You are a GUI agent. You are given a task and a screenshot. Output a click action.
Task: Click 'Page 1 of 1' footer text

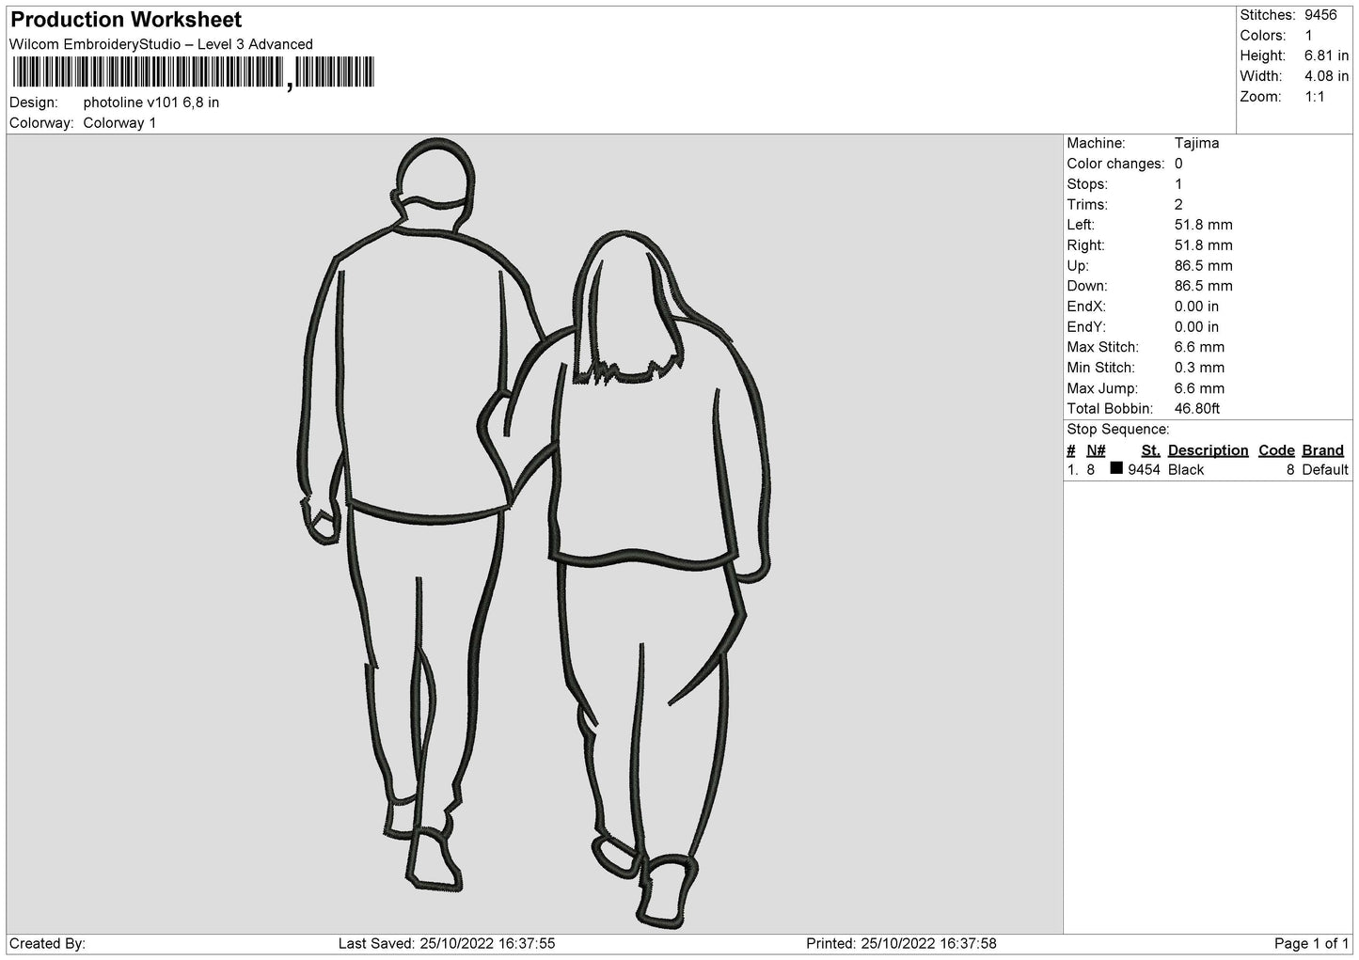(x=1312, y=943)
